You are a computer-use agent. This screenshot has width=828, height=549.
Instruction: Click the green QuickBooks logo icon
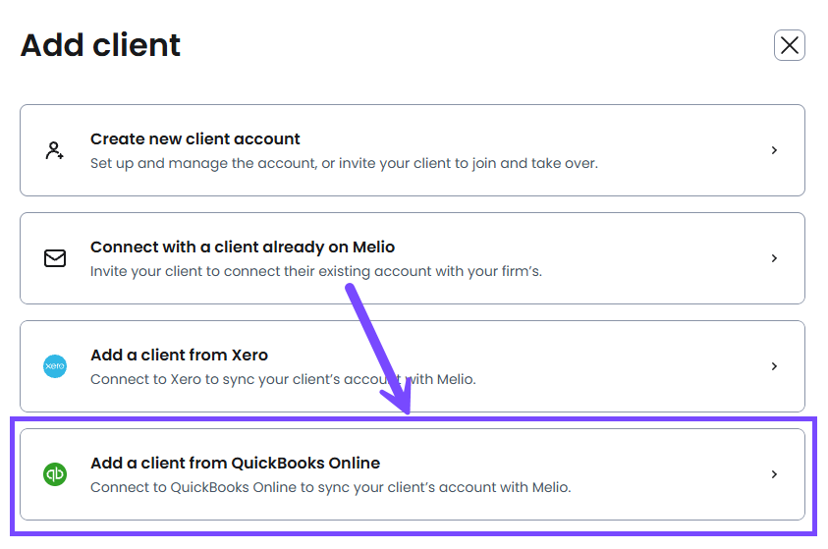[55, 474]
